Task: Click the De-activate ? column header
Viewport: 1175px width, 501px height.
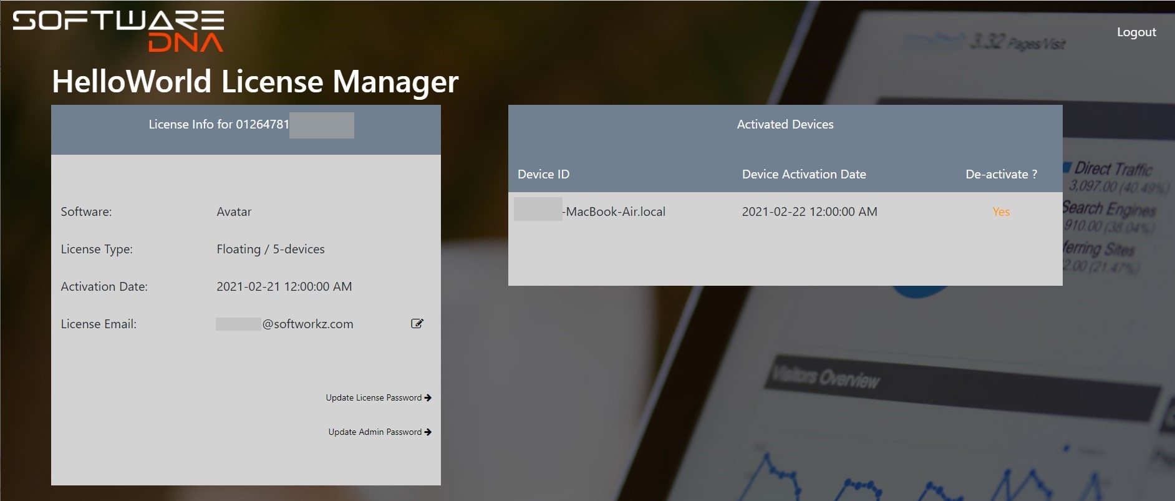Action: tap(1001, 174)
